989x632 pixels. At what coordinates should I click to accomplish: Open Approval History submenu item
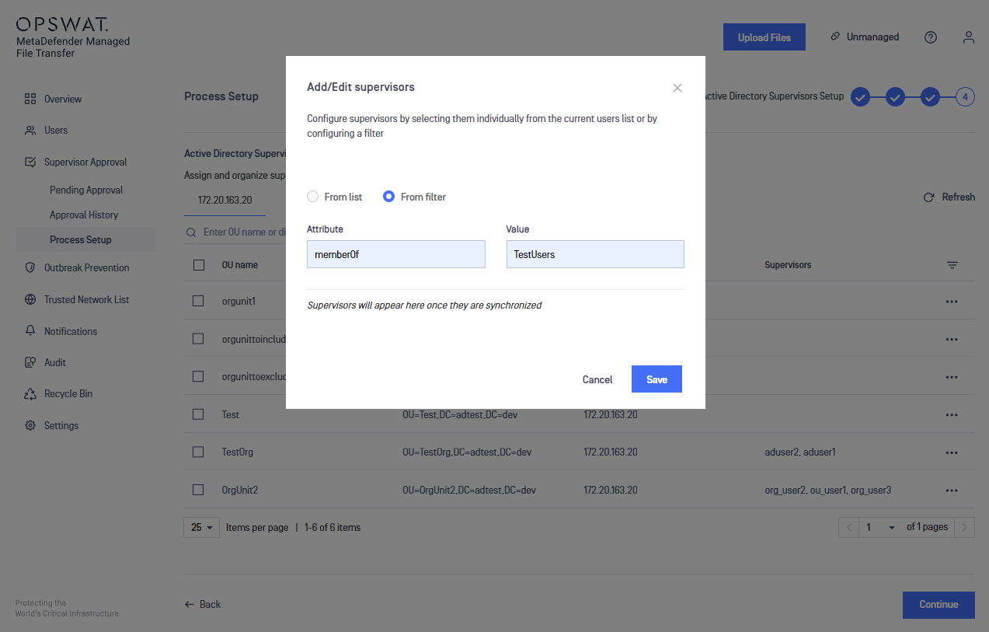point(84,215)
